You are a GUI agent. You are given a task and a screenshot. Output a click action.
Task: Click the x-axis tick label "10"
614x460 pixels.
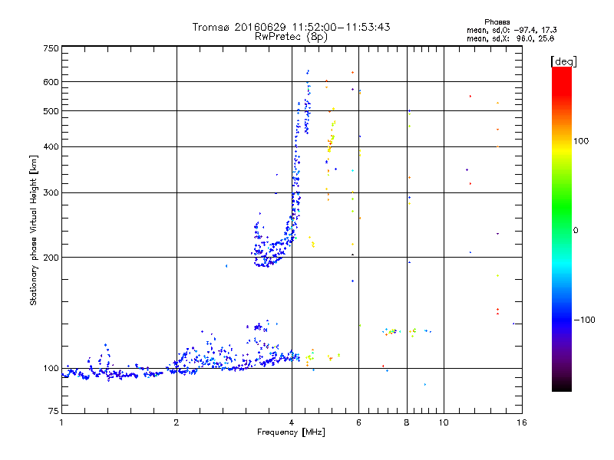point(444,422)
